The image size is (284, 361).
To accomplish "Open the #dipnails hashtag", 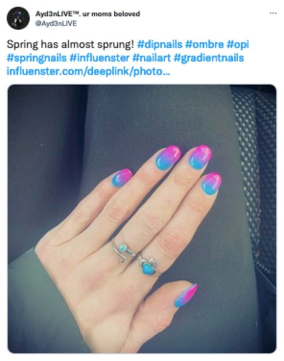I will (159, 44).
